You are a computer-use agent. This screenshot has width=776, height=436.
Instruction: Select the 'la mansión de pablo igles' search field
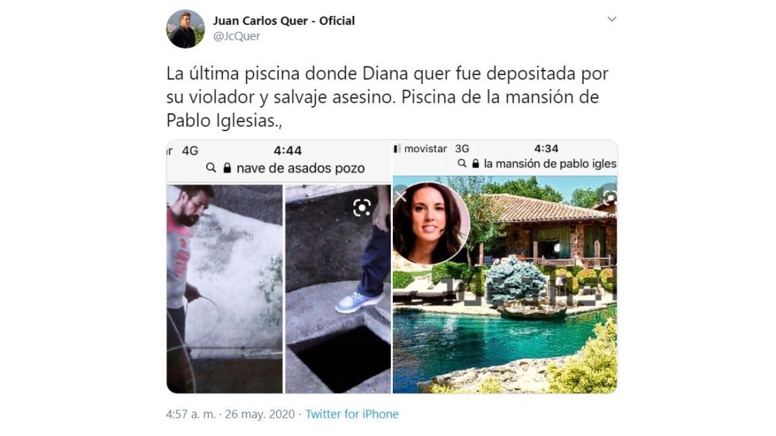point(537,164)
